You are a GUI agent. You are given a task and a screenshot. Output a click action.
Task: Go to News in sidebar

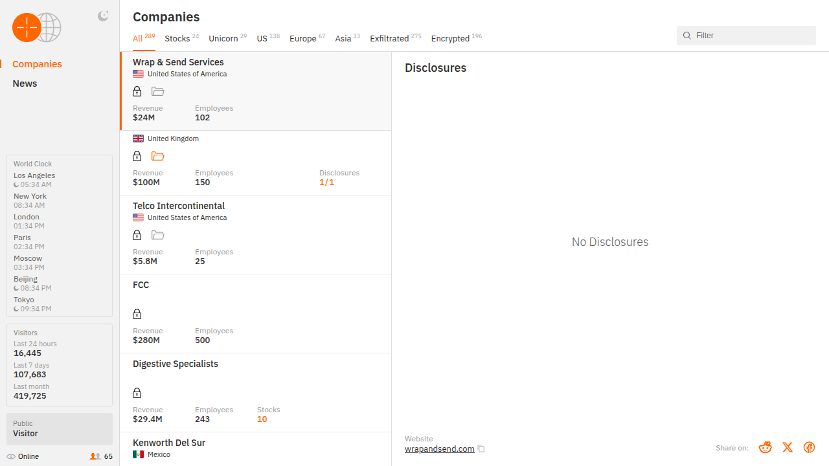coord(25,83)
